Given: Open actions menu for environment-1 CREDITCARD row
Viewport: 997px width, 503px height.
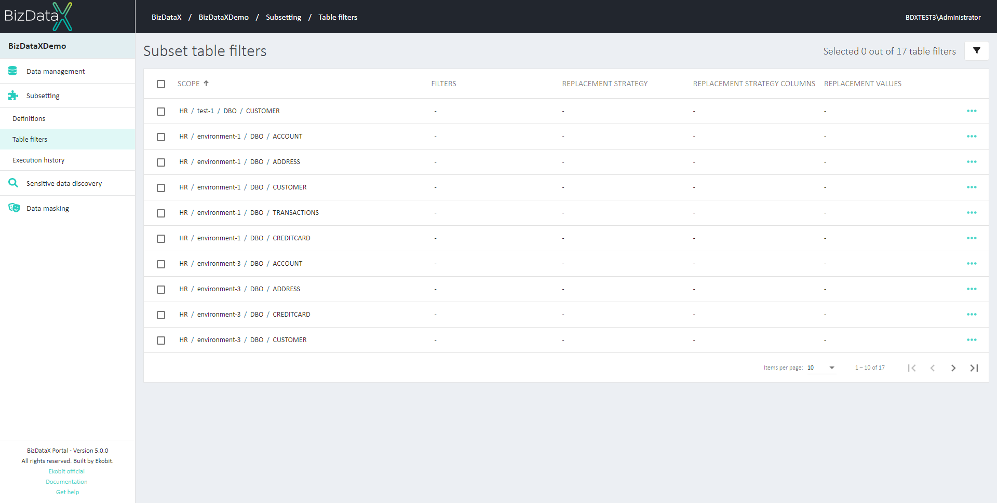Looking at the screenshot, I should [972, 238].
